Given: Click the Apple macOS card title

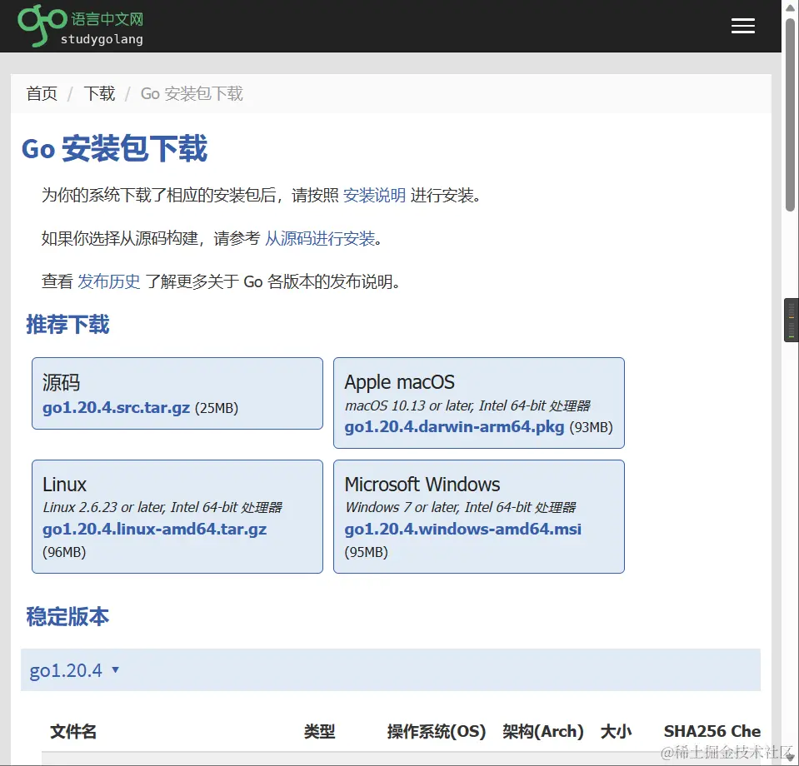Looking at the screenshot, I should (x=400, y=382).
